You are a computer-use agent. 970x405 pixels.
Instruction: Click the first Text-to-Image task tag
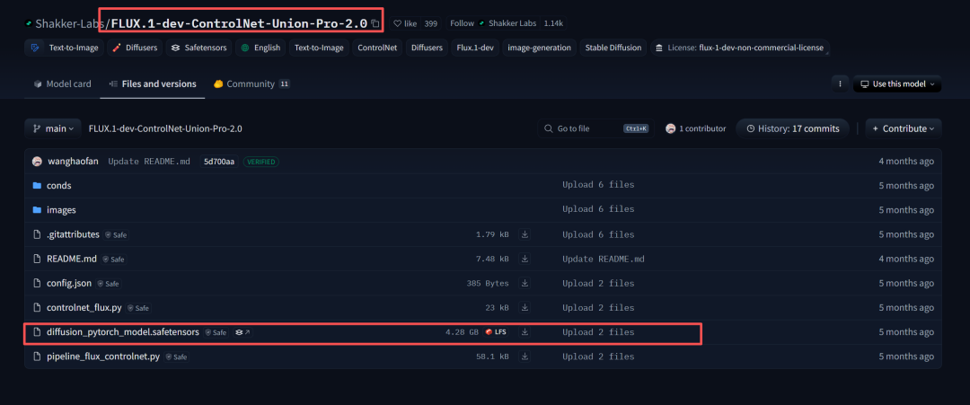point(65,48)
